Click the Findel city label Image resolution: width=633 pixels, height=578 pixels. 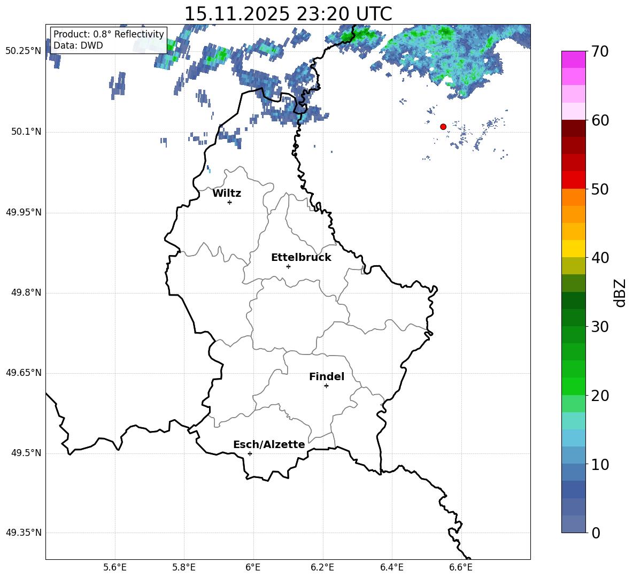click(x=327, y=376)
